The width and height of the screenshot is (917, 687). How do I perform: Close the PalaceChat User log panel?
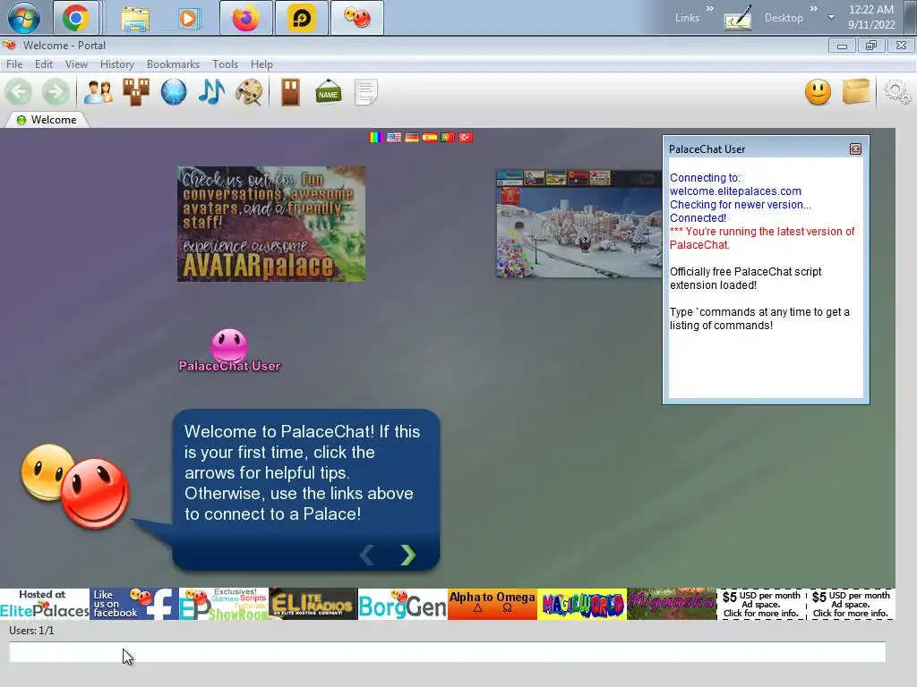click(x=855, y=149)
